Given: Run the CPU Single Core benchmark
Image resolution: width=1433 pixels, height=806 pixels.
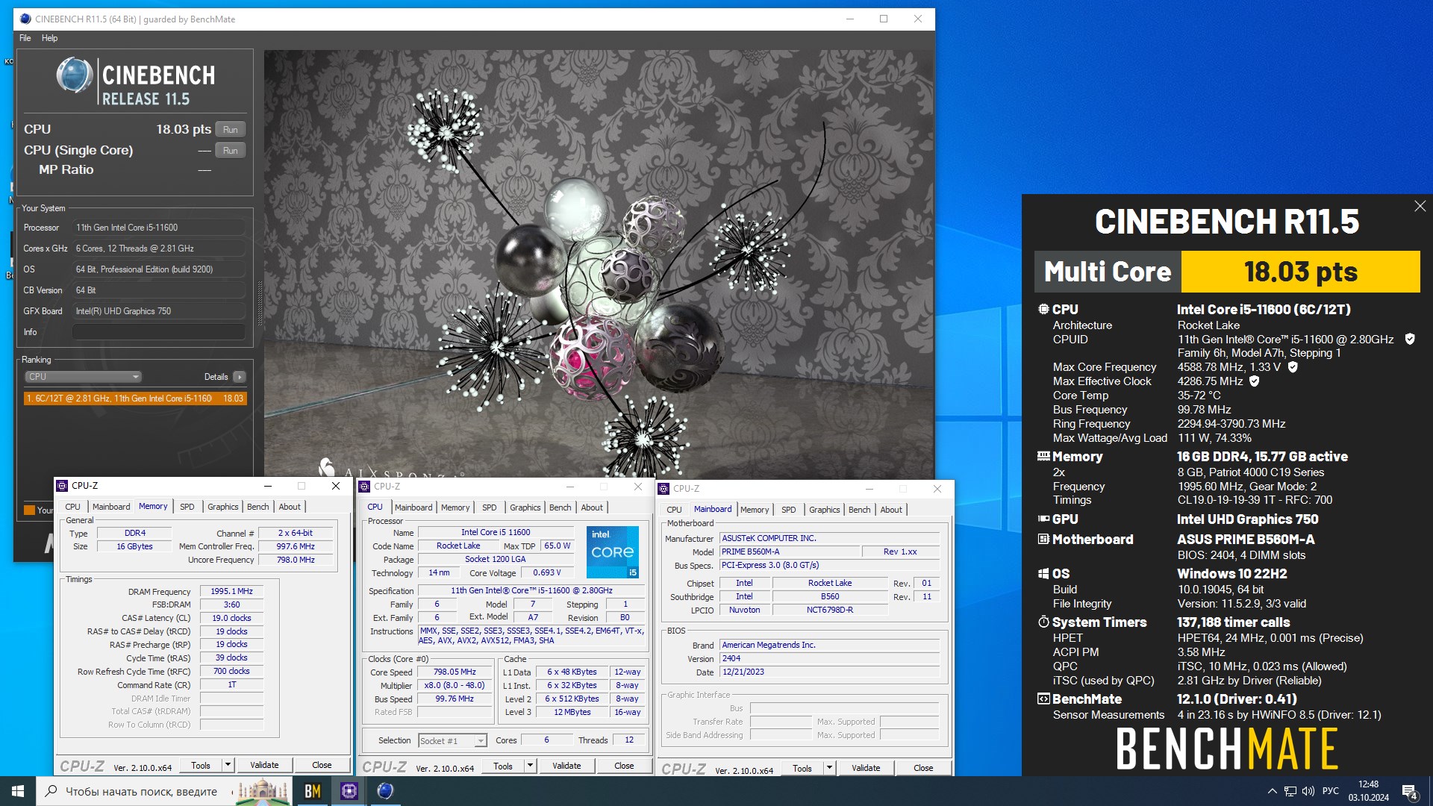Looking at the screenshot, I should coord(231,150).
